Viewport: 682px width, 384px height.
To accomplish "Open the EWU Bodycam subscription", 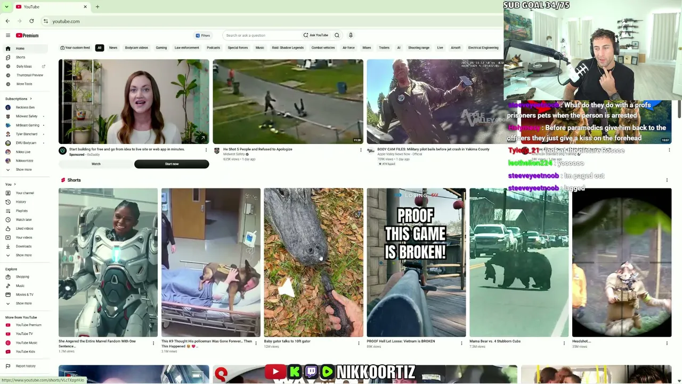I will coord(26,143).
